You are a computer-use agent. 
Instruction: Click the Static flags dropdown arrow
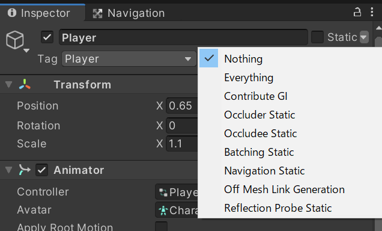click(x=364, y=37)
